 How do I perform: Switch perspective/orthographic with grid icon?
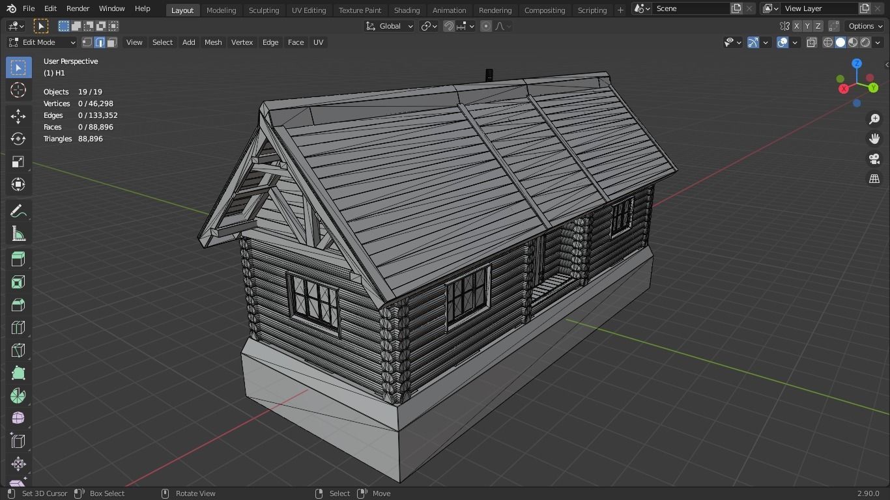[874, 179]
